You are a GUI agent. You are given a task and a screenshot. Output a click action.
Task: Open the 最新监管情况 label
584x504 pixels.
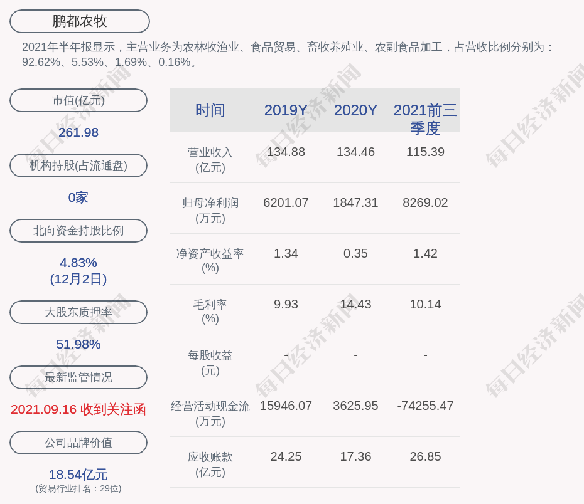click(x=78, y=377)
